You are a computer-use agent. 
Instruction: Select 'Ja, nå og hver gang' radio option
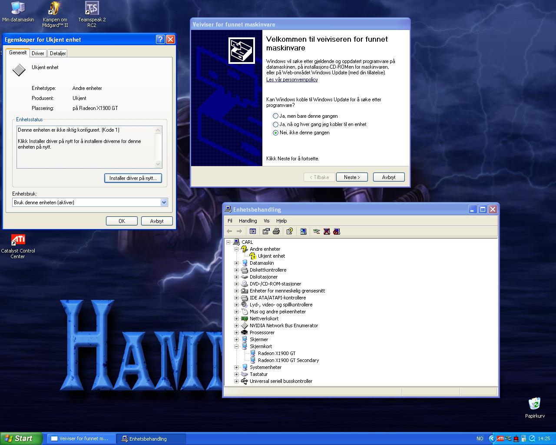tap(275, 124)
